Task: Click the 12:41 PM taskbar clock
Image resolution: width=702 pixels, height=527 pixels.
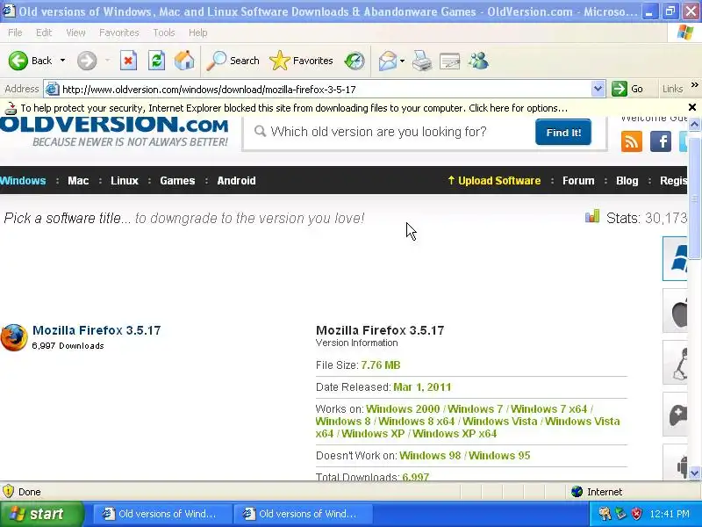Action: click(x=670, y=514)
